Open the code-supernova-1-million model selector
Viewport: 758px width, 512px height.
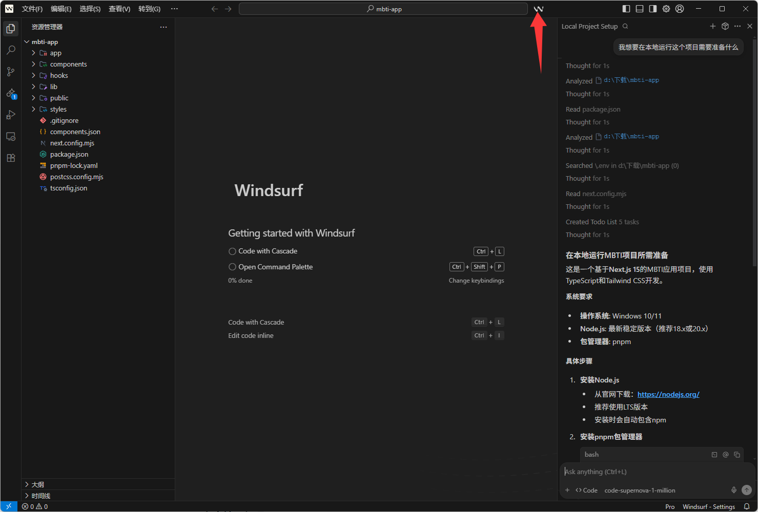[640, 490]
